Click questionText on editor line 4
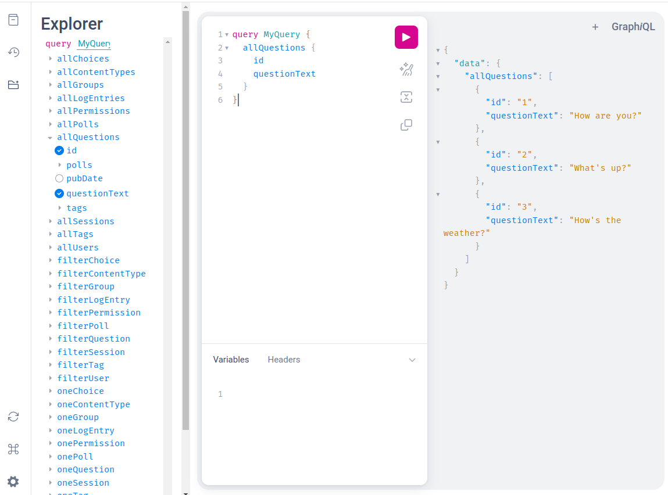 [284, 74]
